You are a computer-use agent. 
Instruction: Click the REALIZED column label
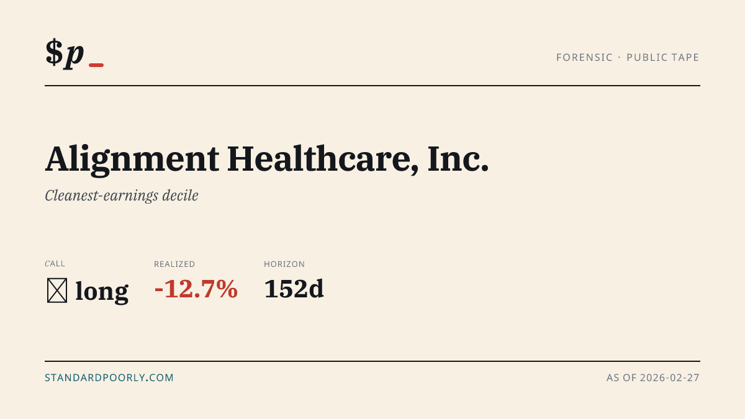pos(174,264)
